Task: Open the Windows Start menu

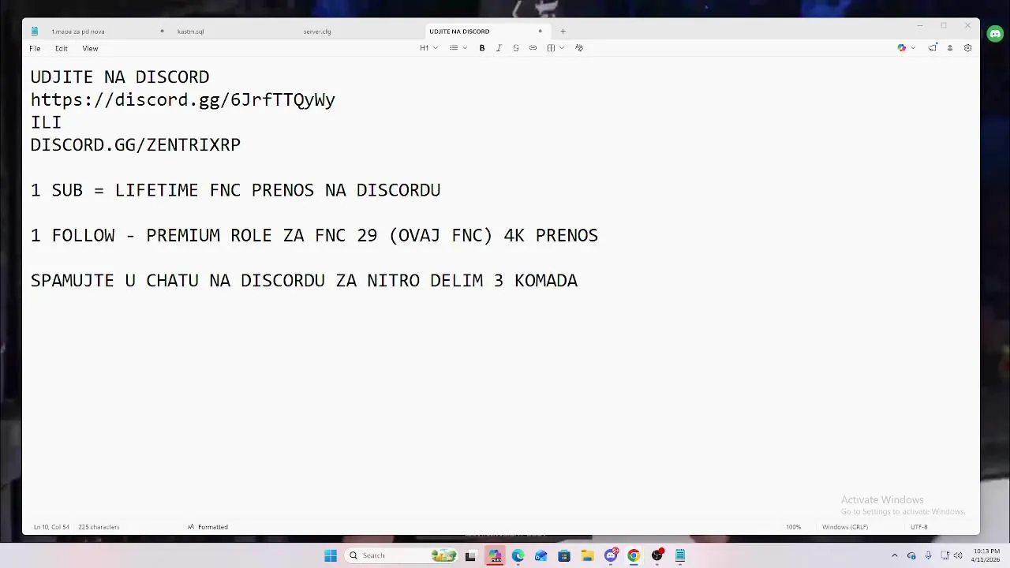Action: tap(331, 555)
